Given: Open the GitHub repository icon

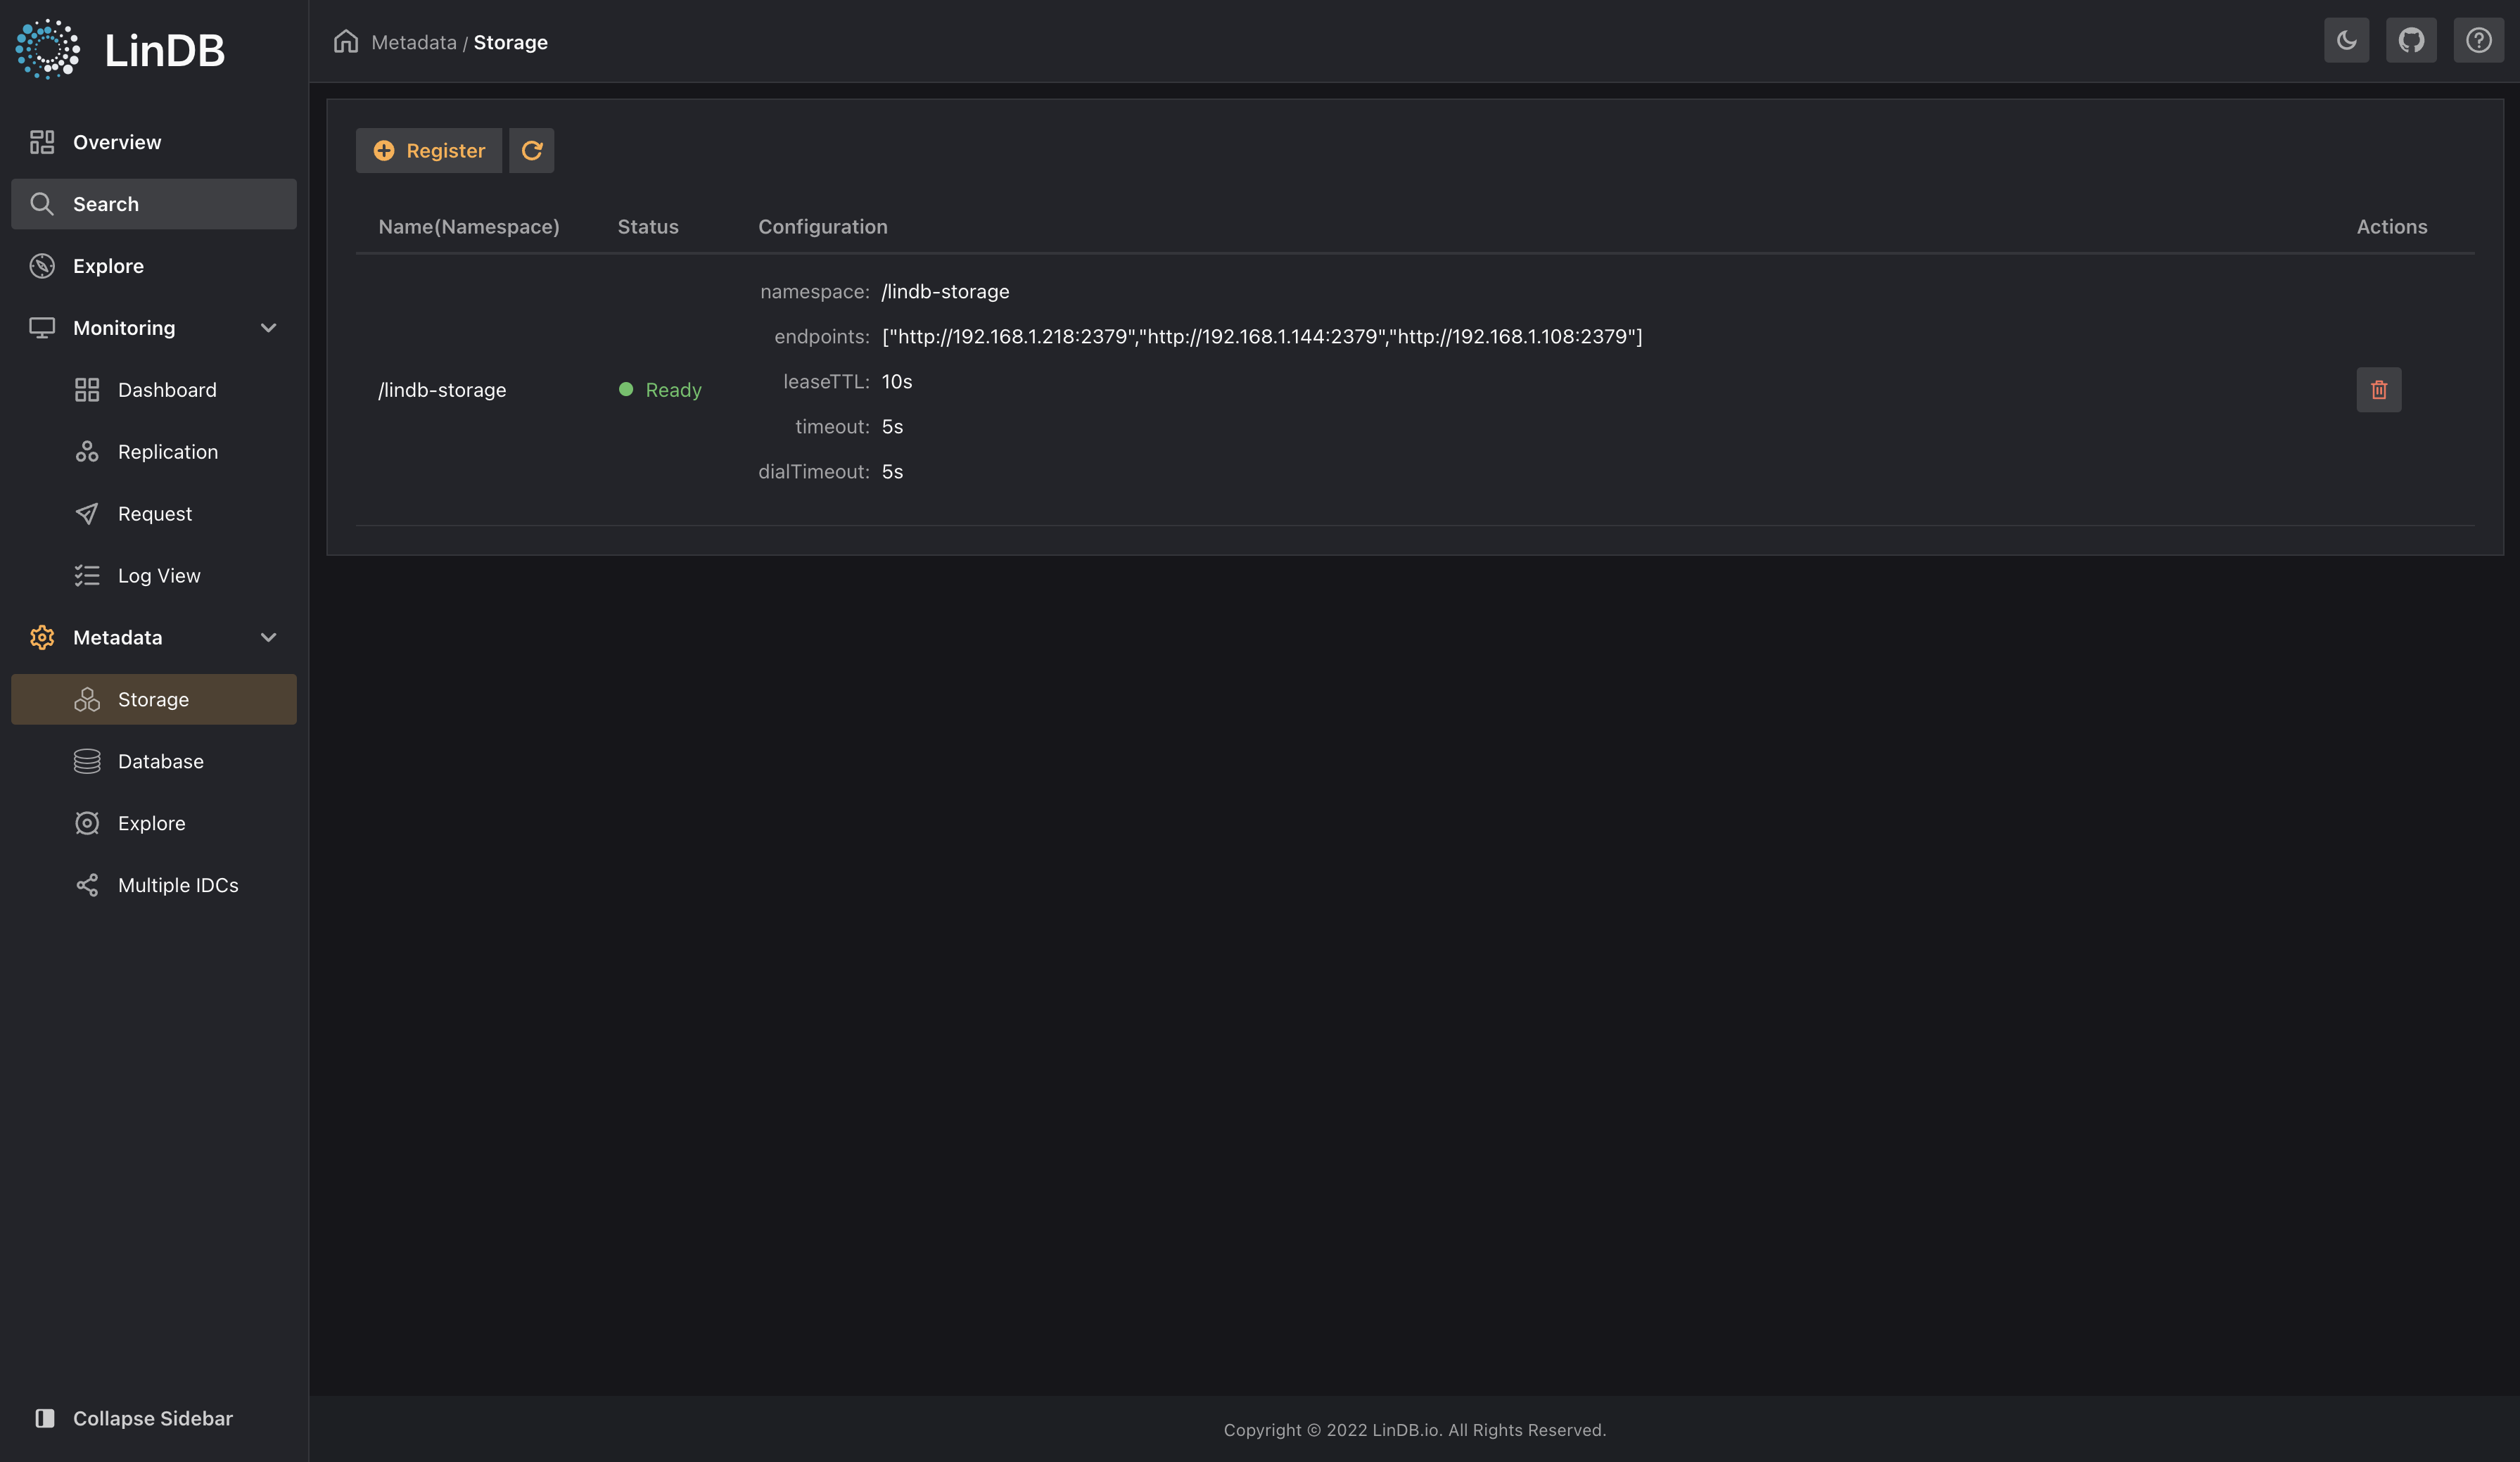Looking at the screenshot, I should click(2411, 41).
